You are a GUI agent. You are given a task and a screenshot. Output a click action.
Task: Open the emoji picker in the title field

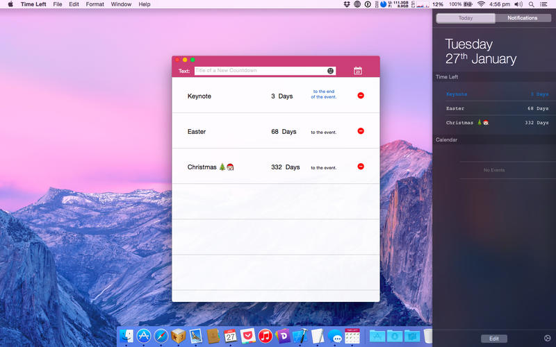tap(331, 71)
